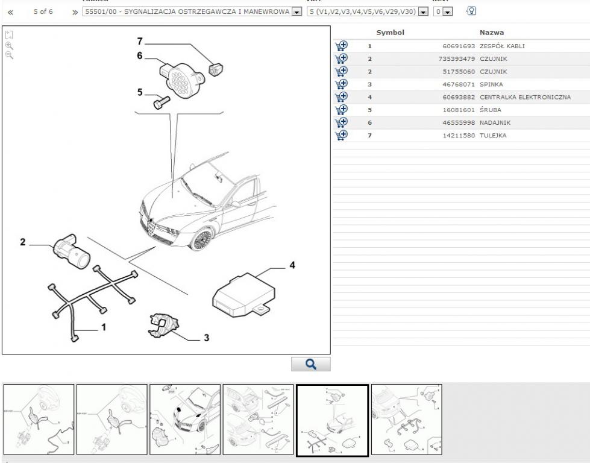Add part 16081601 ŚRUBA to cart
Viewport: 590px width, 463px height.
click(341, 110)
